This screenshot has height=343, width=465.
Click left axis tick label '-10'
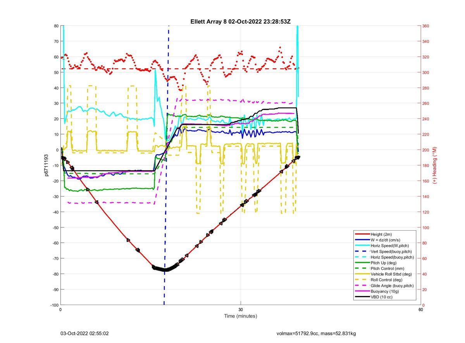coord(55,165)
